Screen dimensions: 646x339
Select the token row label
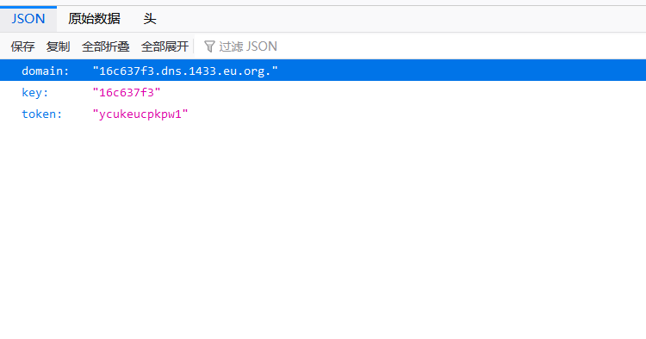41,114
